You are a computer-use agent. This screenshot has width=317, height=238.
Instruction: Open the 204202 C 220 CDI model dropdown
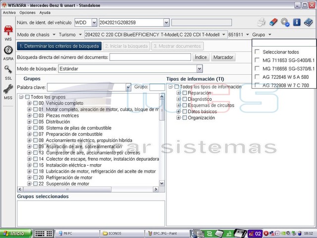pos(223,35)
